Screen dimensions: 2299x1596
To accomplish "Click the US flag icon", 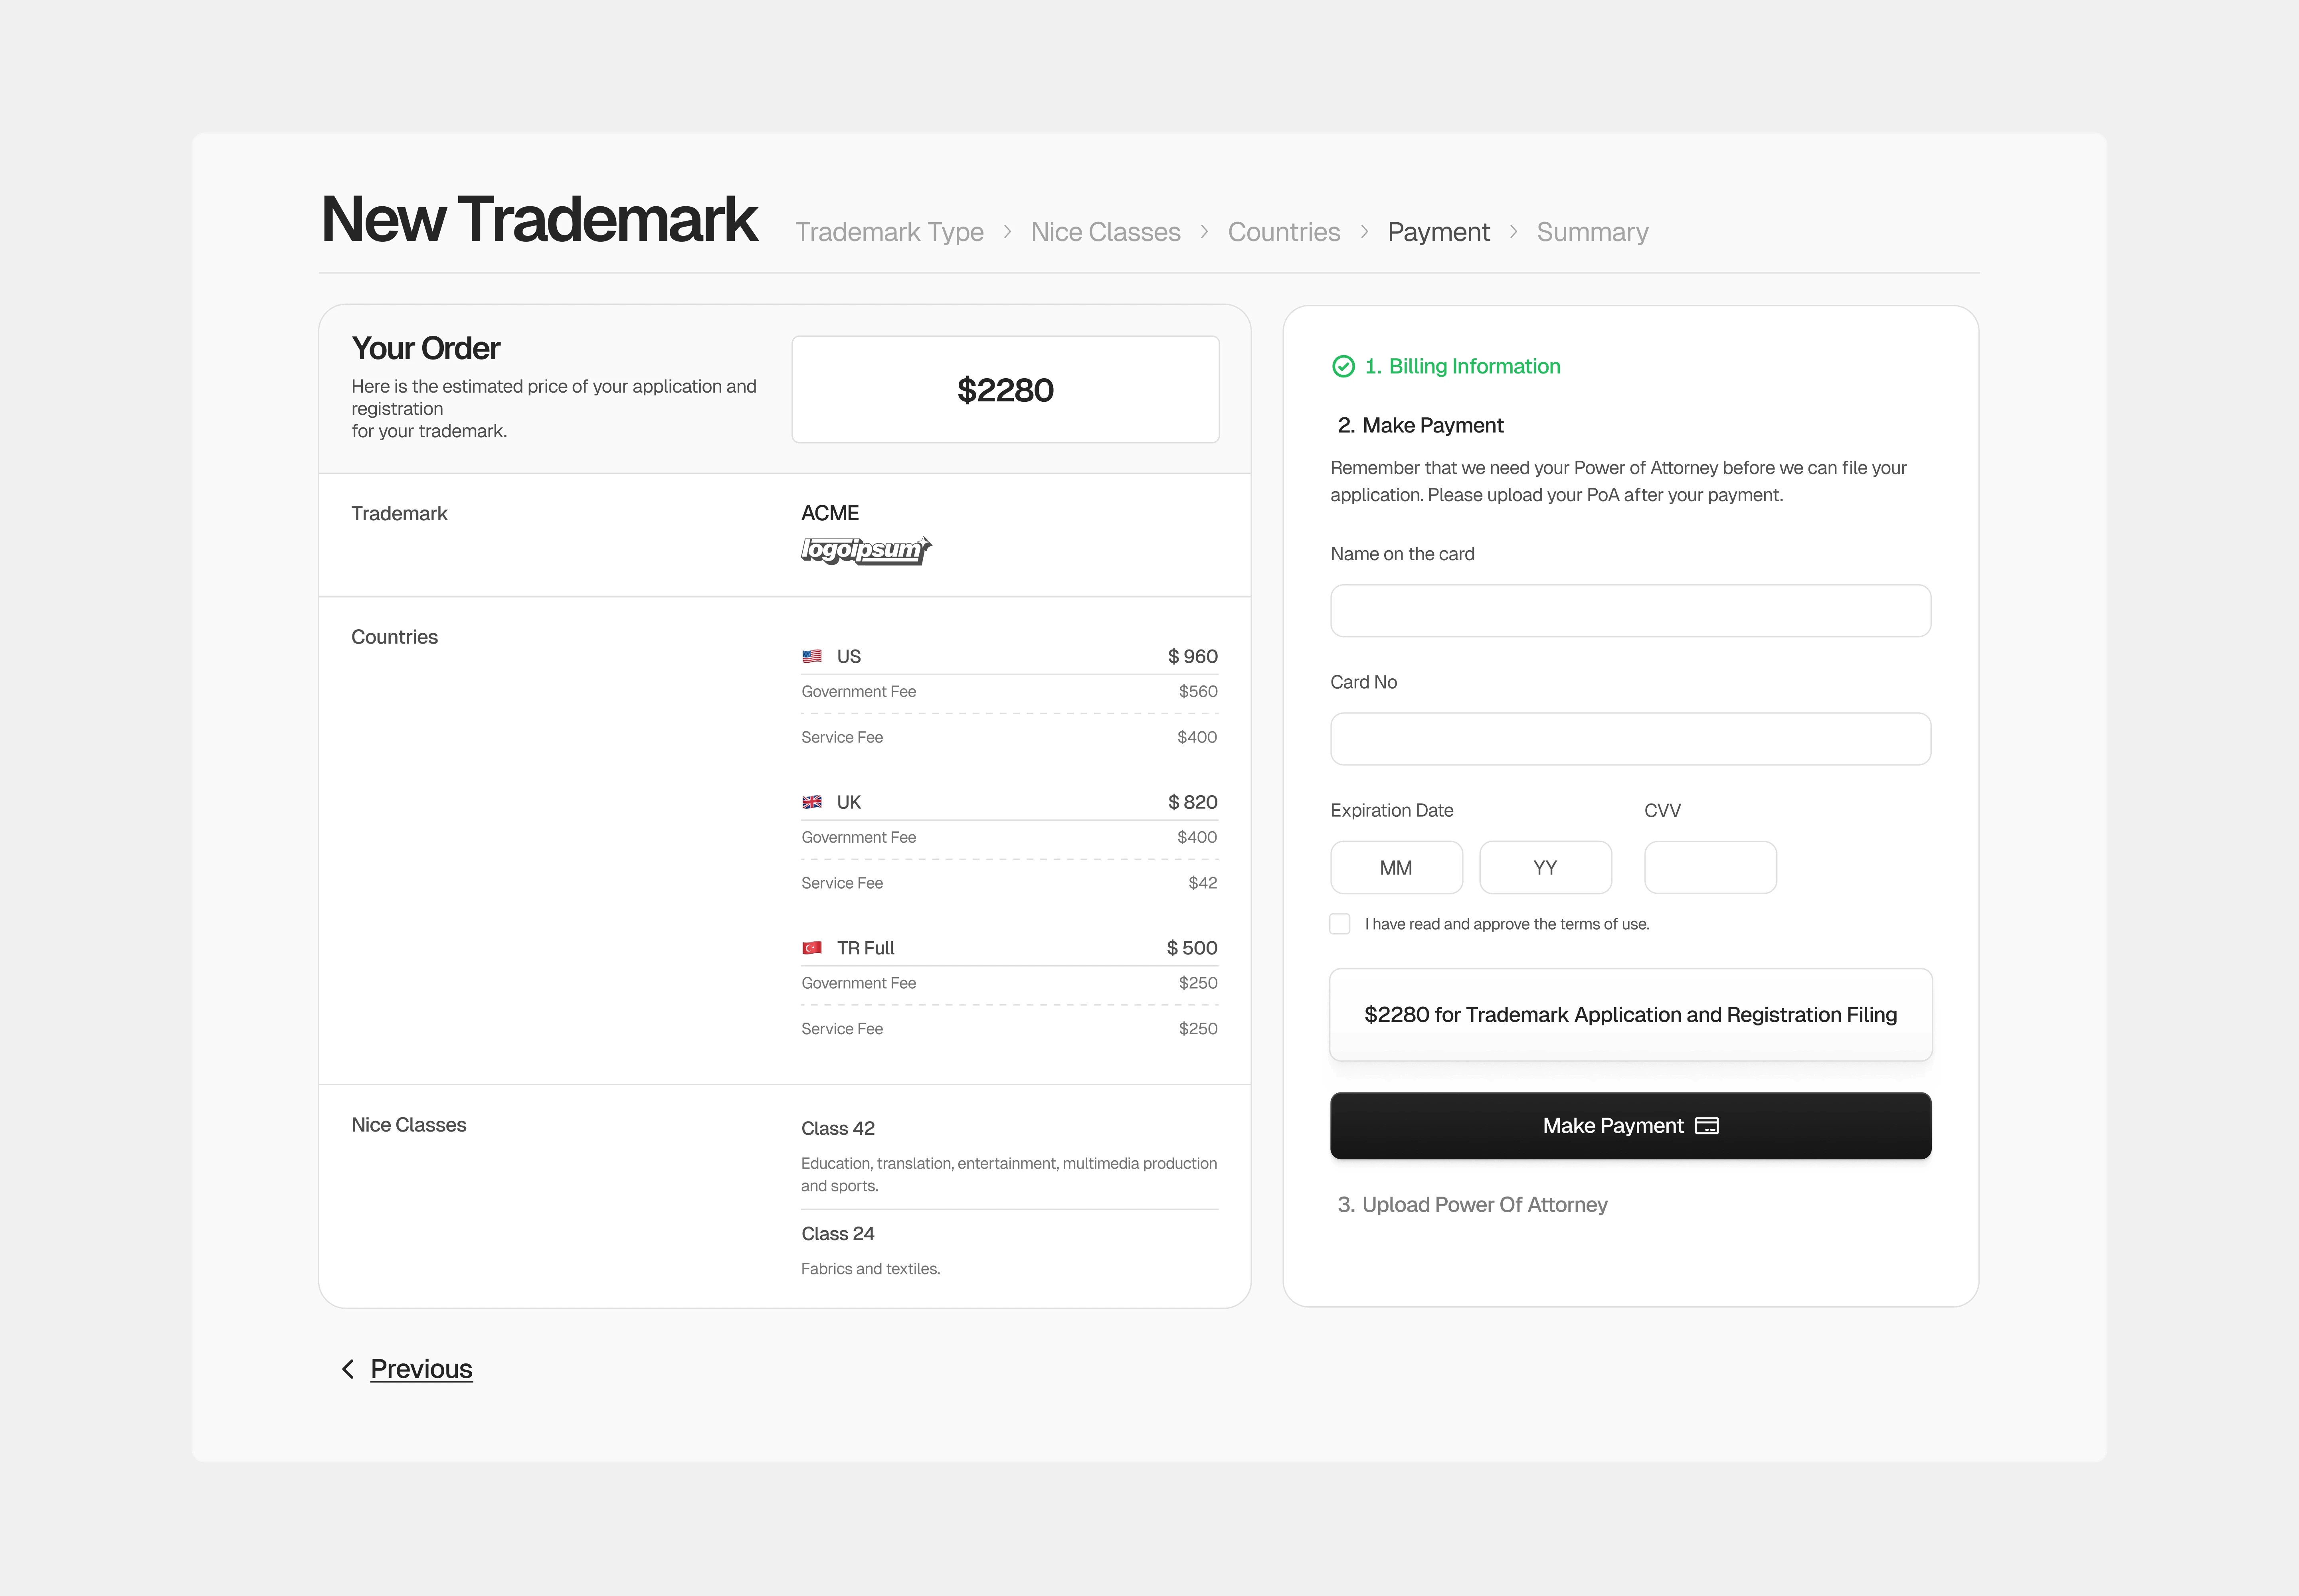I will click(x=811, y=656).
